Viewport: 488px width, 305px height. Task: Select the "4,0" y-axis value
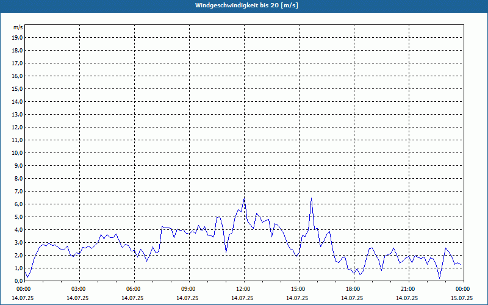(x=19, y=230)
